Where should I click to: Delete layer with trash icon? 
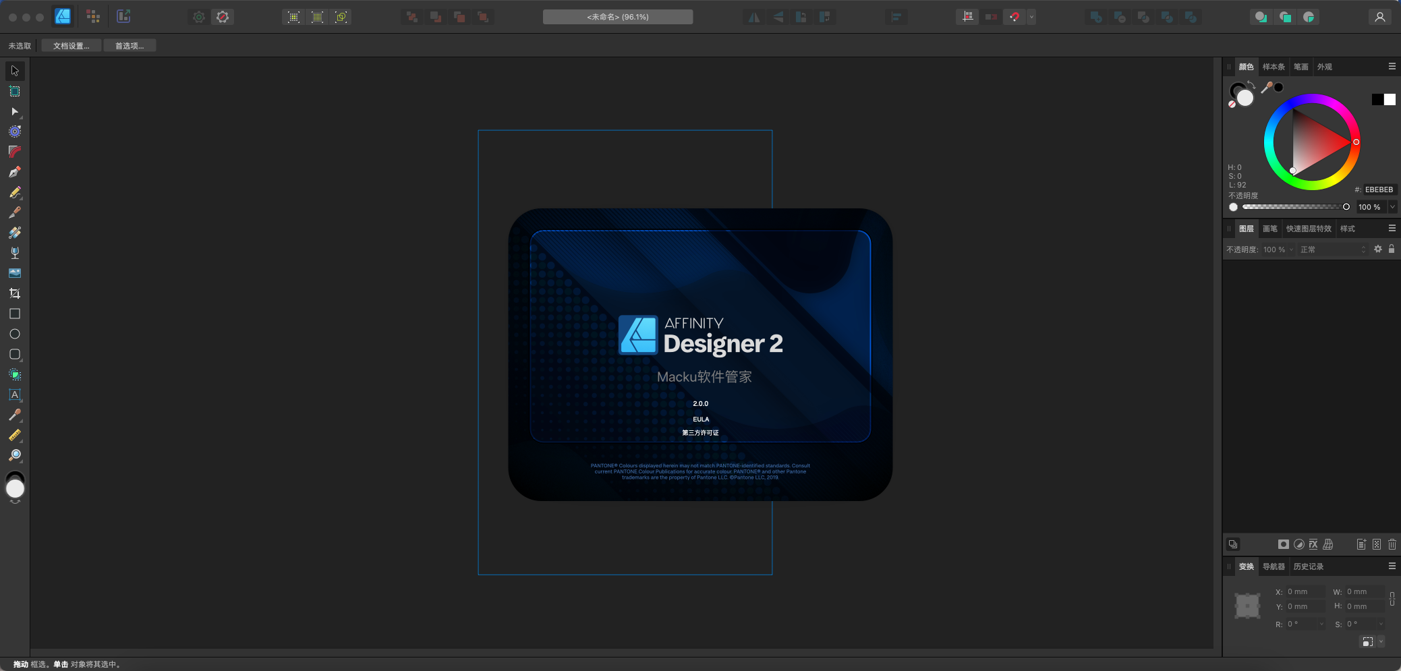pos(1392,544)
